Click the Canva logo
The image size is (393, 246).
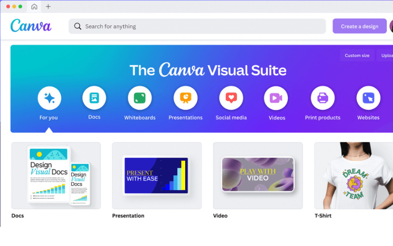[x=30, y=26]
